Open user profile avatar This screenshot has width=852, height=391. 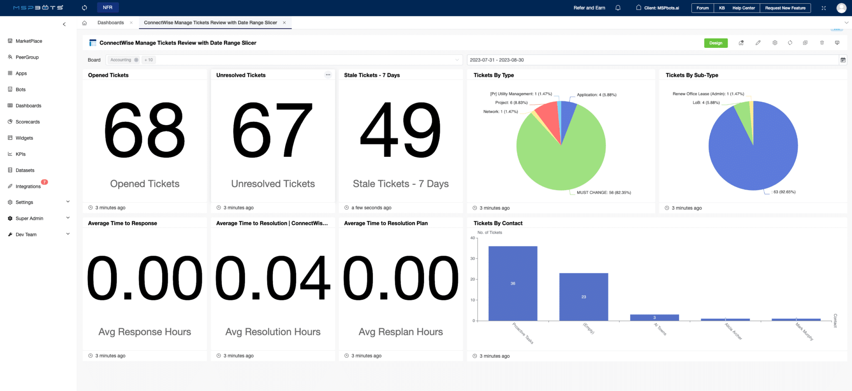841,8
